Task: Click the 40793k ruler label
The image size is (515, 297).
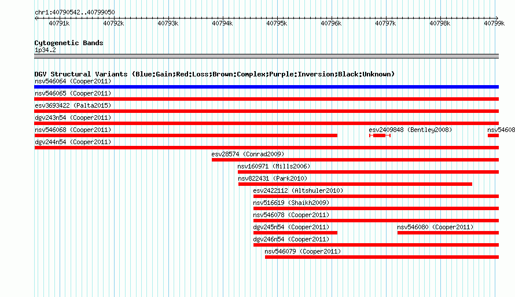Action: 168,23
